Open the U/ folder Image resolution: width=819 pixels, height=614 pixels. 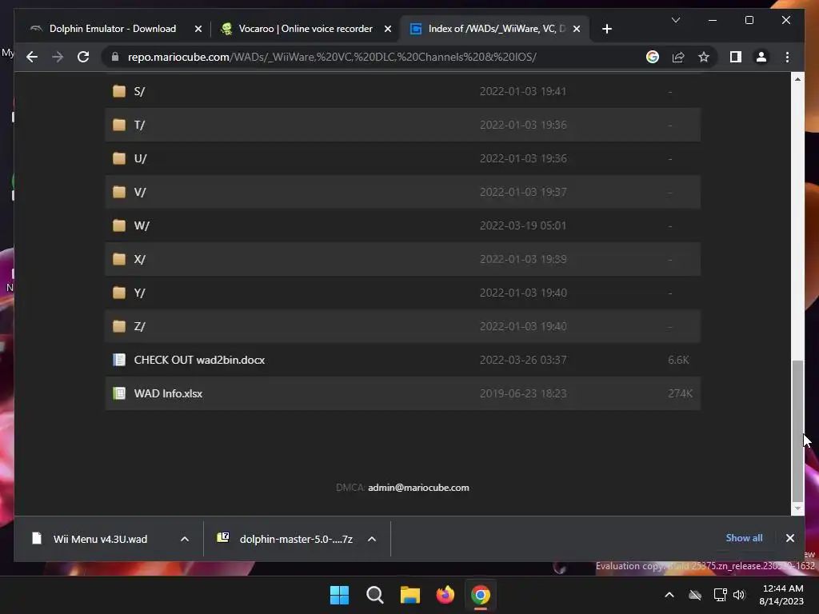tap(140, 158)
